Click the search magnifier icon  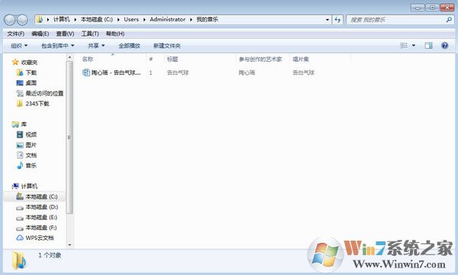(449, 20)
